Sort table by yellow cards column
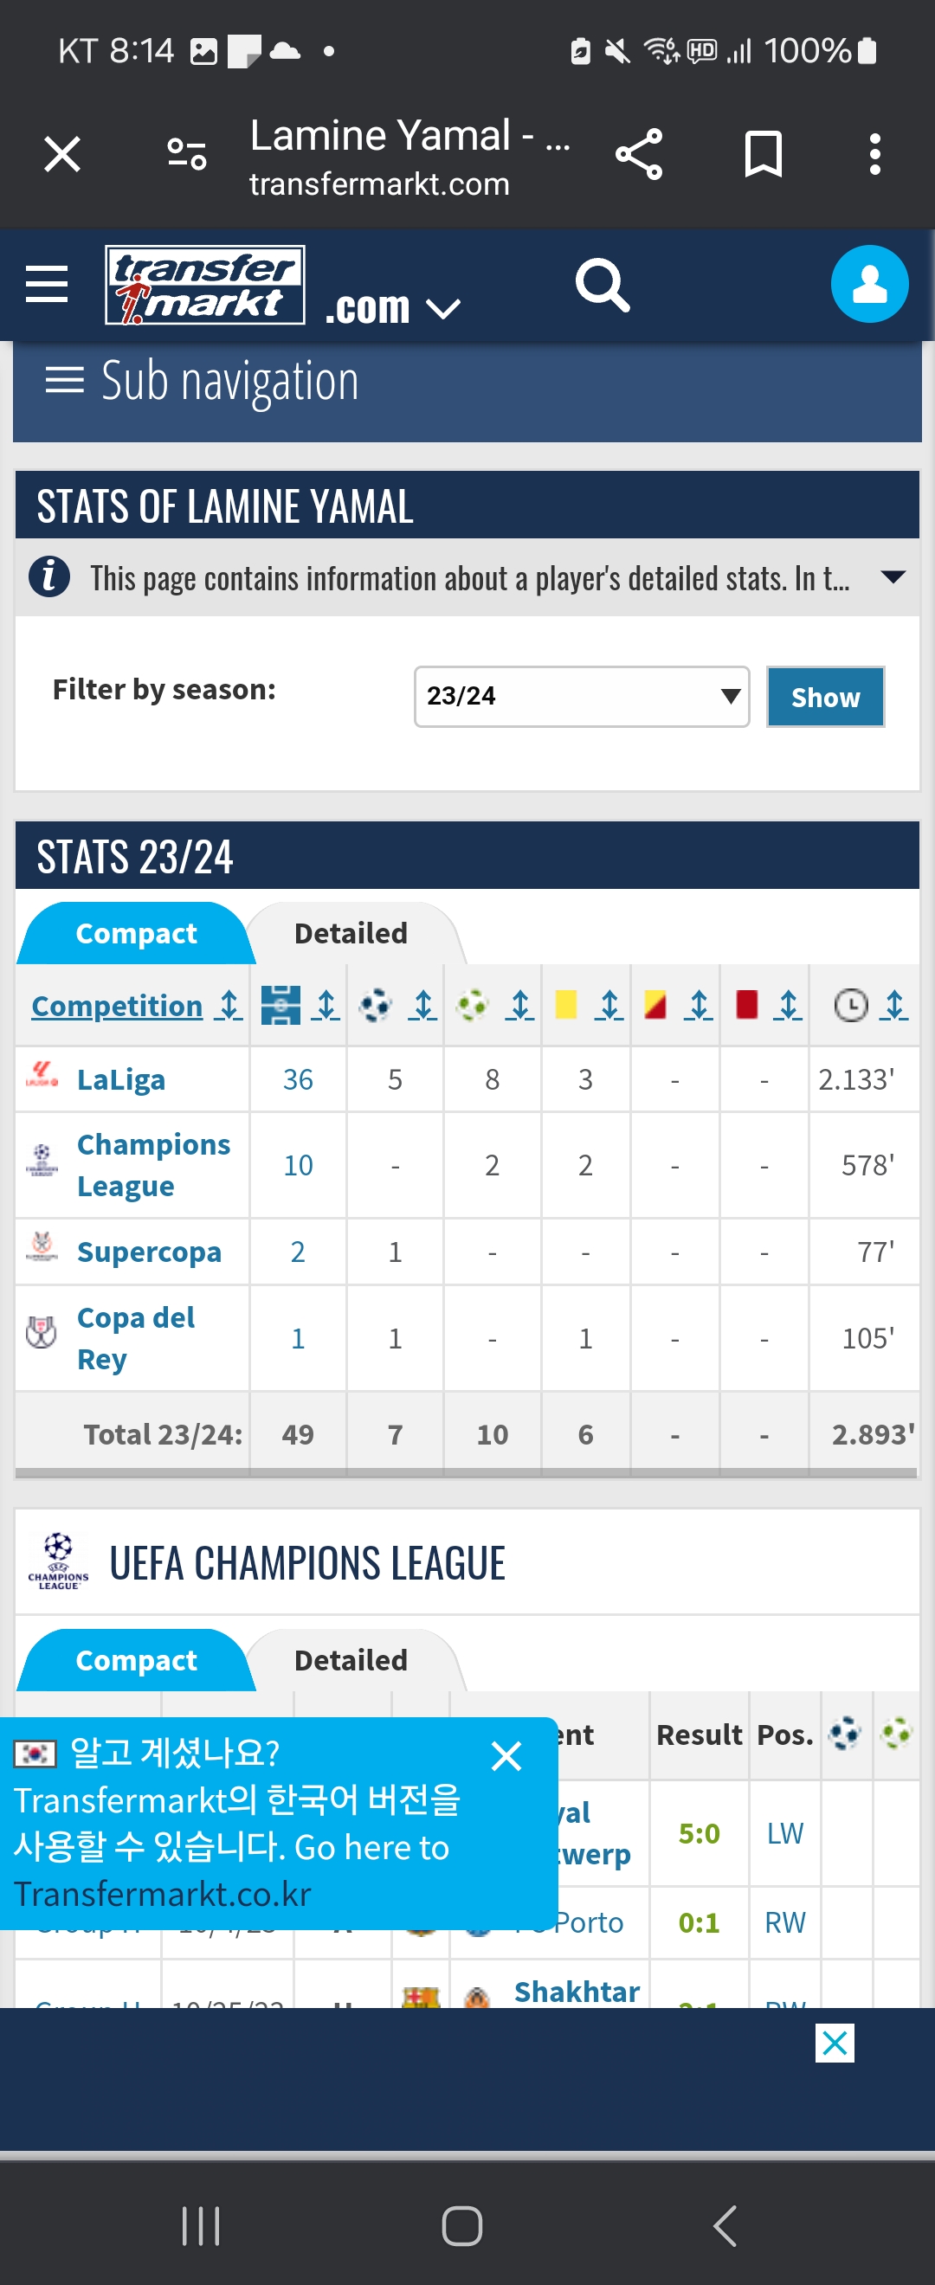The width and height of the screenshot is (935, 2285). 608,1006
